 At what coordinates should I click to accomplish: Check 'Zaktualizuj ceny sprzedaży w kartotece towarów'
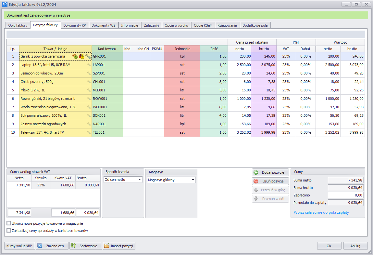(8, 231)
